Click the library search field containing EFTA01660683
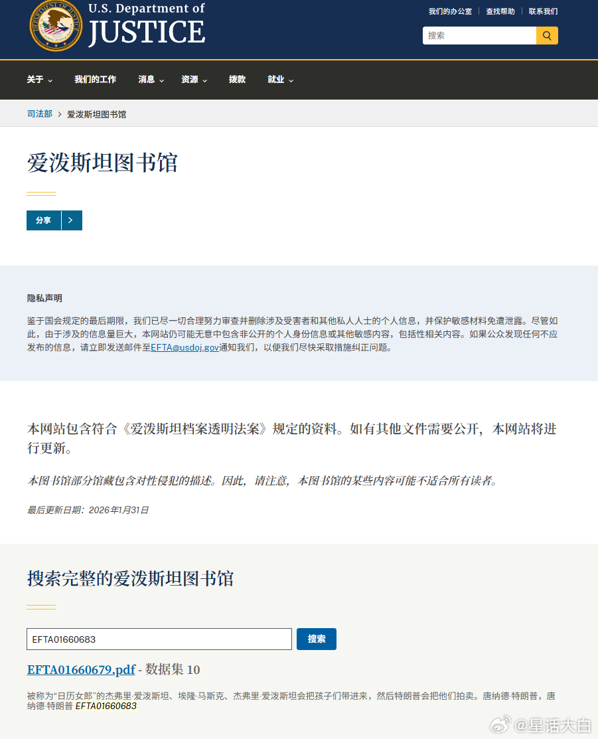Screen dimensions: 598x739 pyautogui.click(x=159, y=639)
